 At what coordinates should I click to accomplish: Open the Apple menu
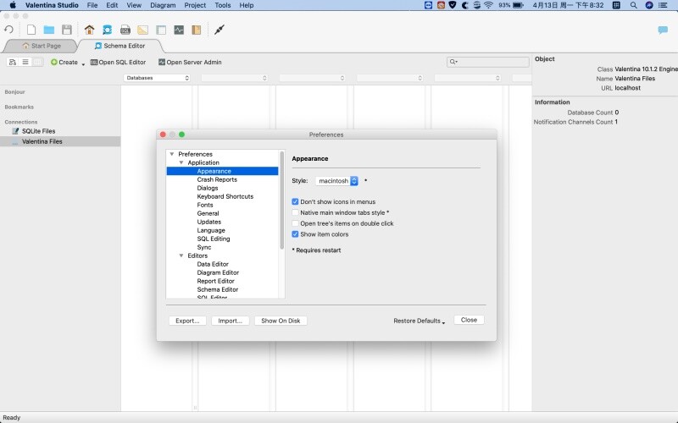(13, 5)
